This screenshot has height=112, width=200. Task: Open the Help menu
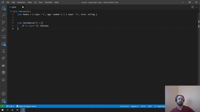(x=56, y=2)
